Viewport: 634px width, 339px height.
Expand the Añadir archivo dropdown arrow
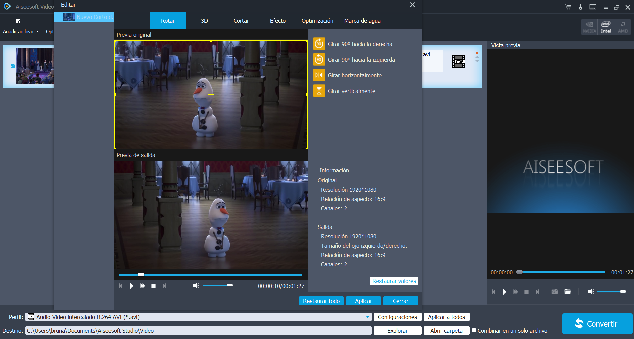(38, 32)
